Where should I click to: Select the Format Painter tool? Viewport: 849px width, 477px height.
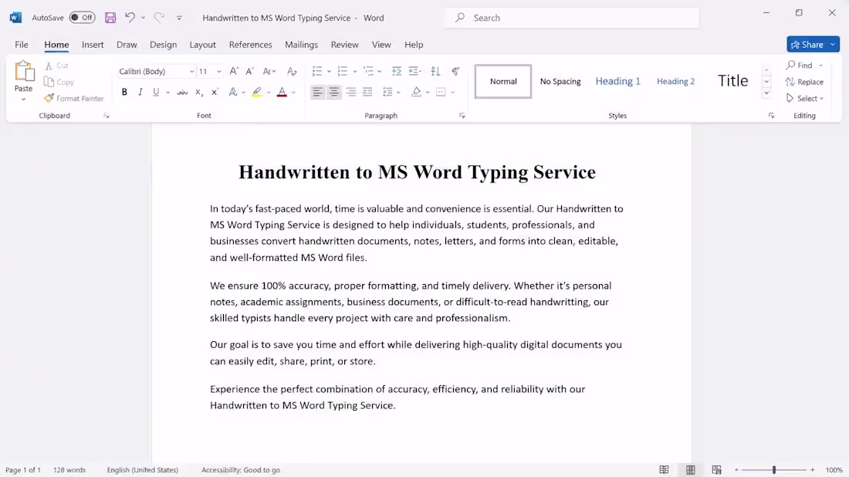[74, 99]
